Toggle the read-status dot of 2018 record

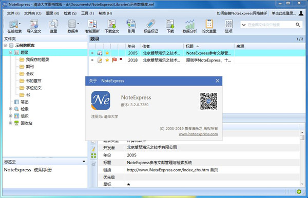pyautogui.click(x=92, y=60)
